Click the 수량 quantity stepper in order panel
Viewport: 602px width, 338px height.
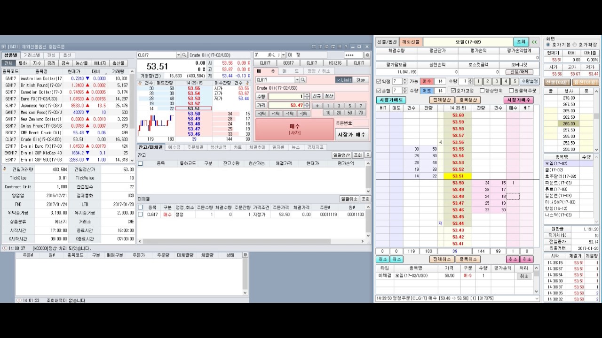[x=307, y=96]
